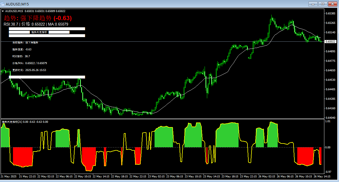Click the 0.64775 price scale value

(330, 61)
